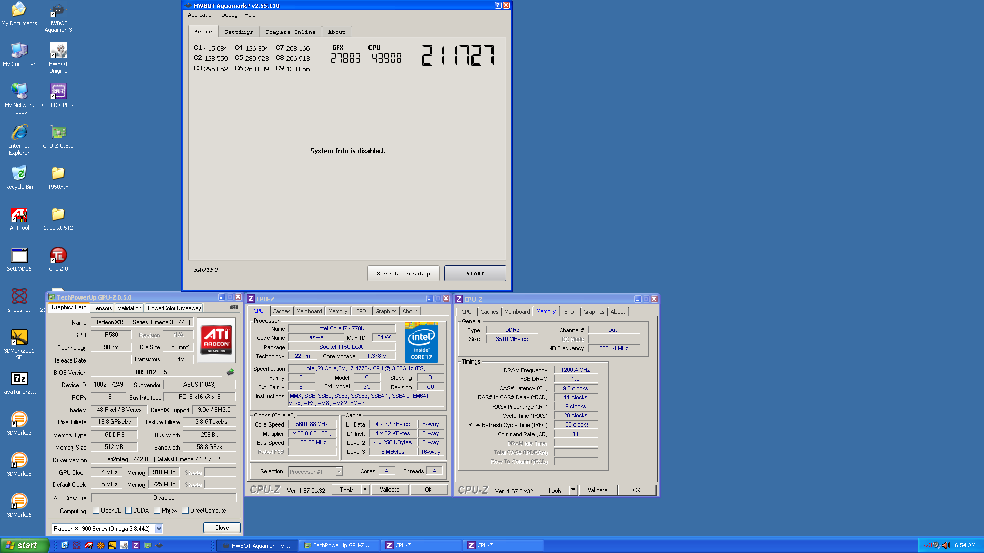The image size is (984, 553).
Task: Select the SetLODb6 desktop icon
Action: point(19,260)
